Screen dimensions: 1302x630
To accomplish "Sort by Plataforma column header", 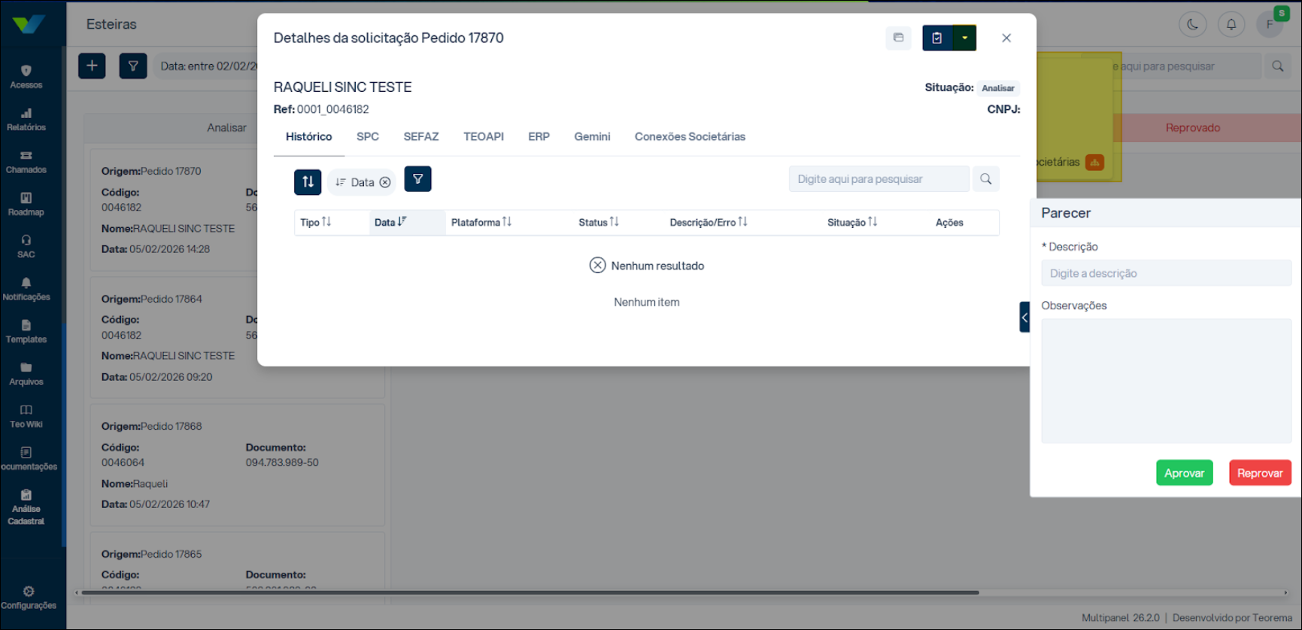I will coord(481,222).
